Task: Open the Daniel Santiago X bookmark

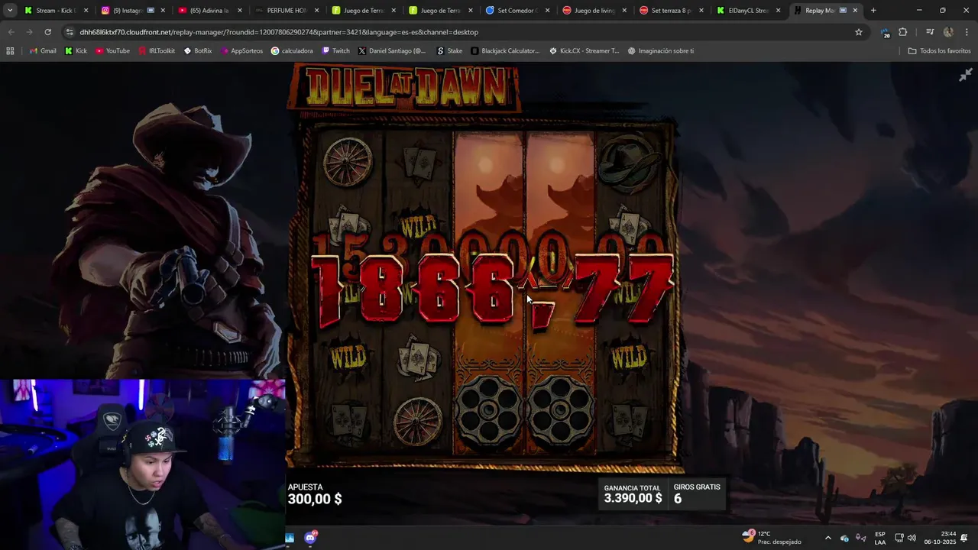Action: click(392, 50)
